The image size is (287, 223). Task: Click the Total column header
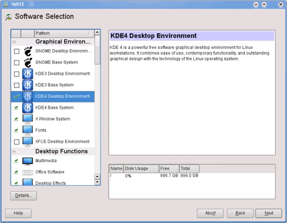[x=189, y=168]
